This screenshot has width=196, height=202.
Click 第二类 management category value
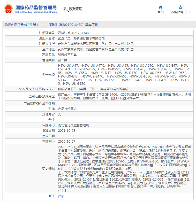coord(63,60)
